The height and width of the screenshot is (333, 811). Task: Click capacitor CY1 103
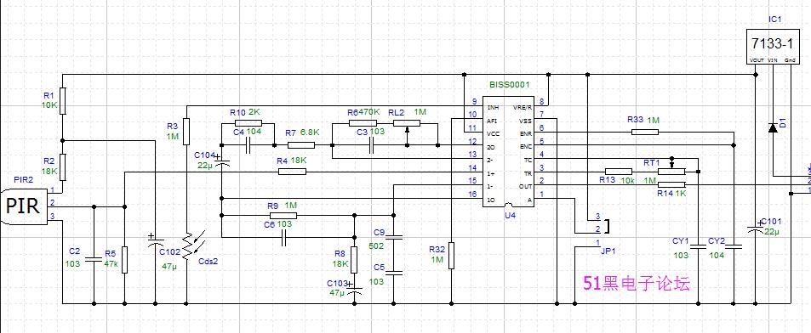[x=699, y=247]
